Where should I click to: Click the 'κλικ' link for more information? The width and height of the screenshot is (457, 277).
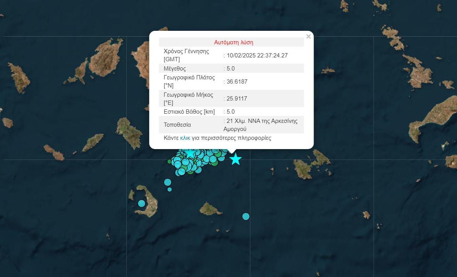pyautogui.click(x=185, y=138)
